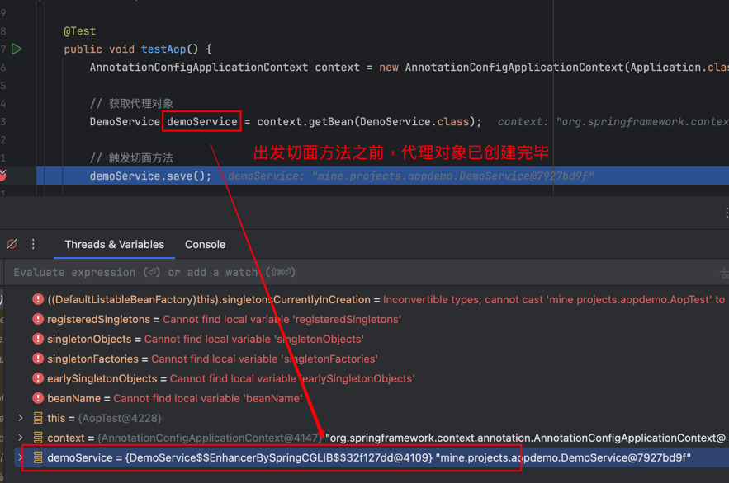Expand the 'context' variable node
The image size is (729, 483).
tap(21, 438)
